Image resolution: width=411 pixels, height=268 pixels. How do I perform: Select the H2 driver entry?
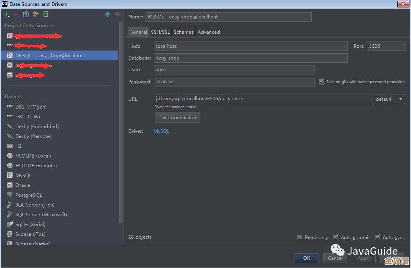18,146
